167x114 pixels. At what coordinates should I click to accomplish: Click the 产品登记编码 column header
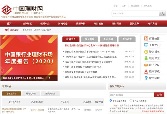[x=37, y=102]
